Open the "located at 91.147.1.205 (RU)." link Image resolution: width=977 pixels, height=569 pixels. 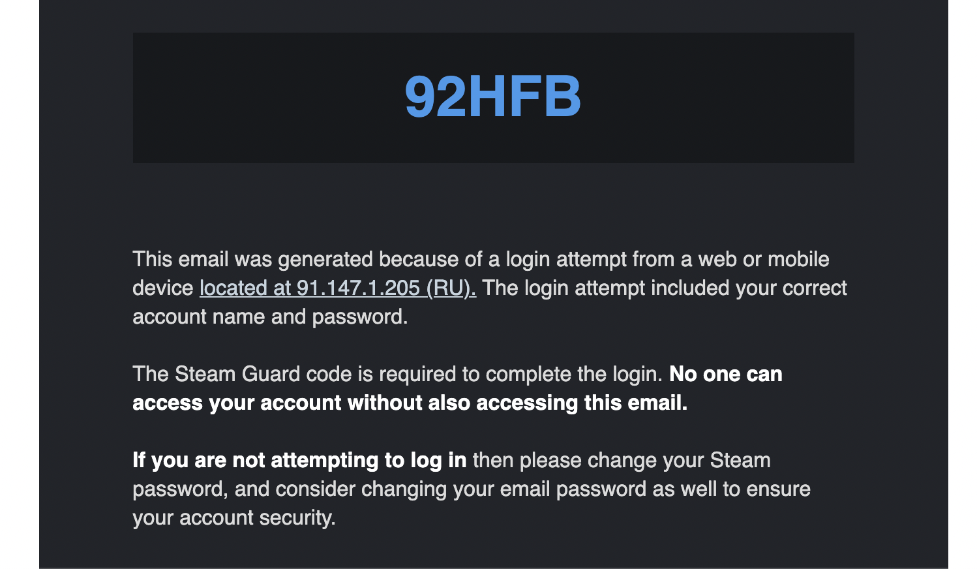point(337,288)
